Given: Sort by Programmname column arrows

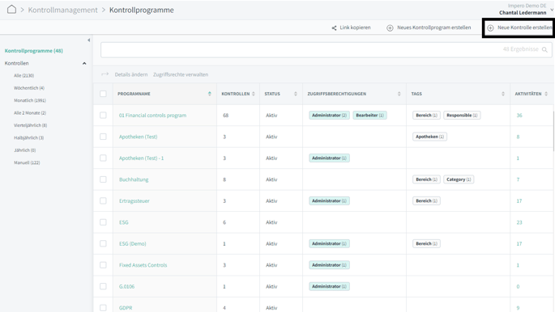Looking at the screenshot, I should coord(210,94).
